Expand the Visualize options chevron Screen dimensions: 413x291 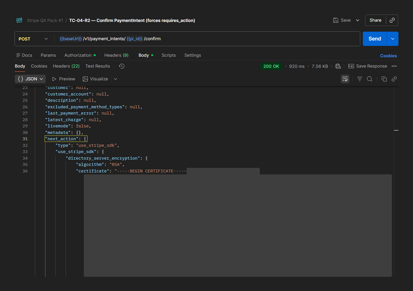click(116, 79)
